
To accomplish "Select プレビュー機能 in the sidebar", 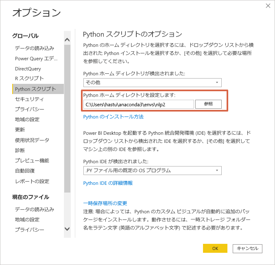I will 32,160.
